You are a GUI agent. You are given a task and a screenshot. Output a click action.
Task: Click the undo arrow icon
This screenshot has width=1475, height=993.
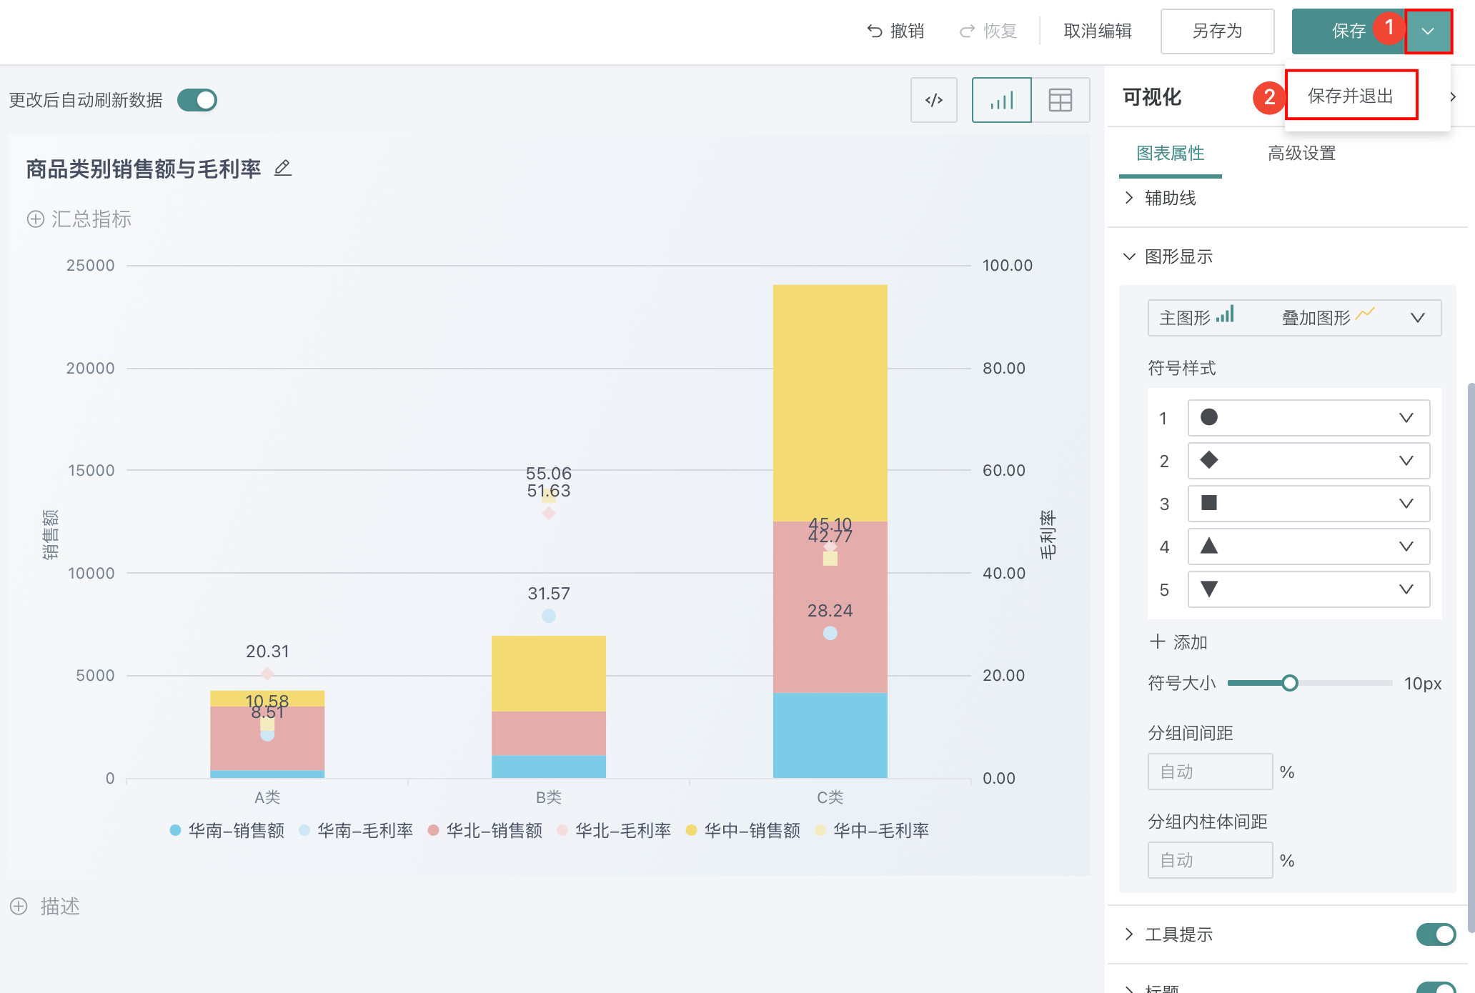point(875,31)
